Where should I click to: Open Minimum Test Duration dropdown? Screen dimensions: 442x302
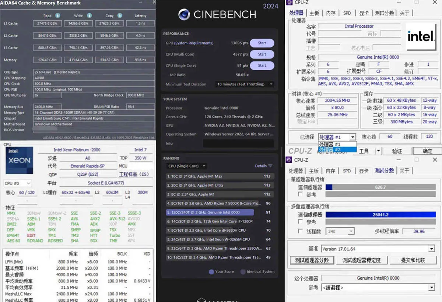[245, 84]
